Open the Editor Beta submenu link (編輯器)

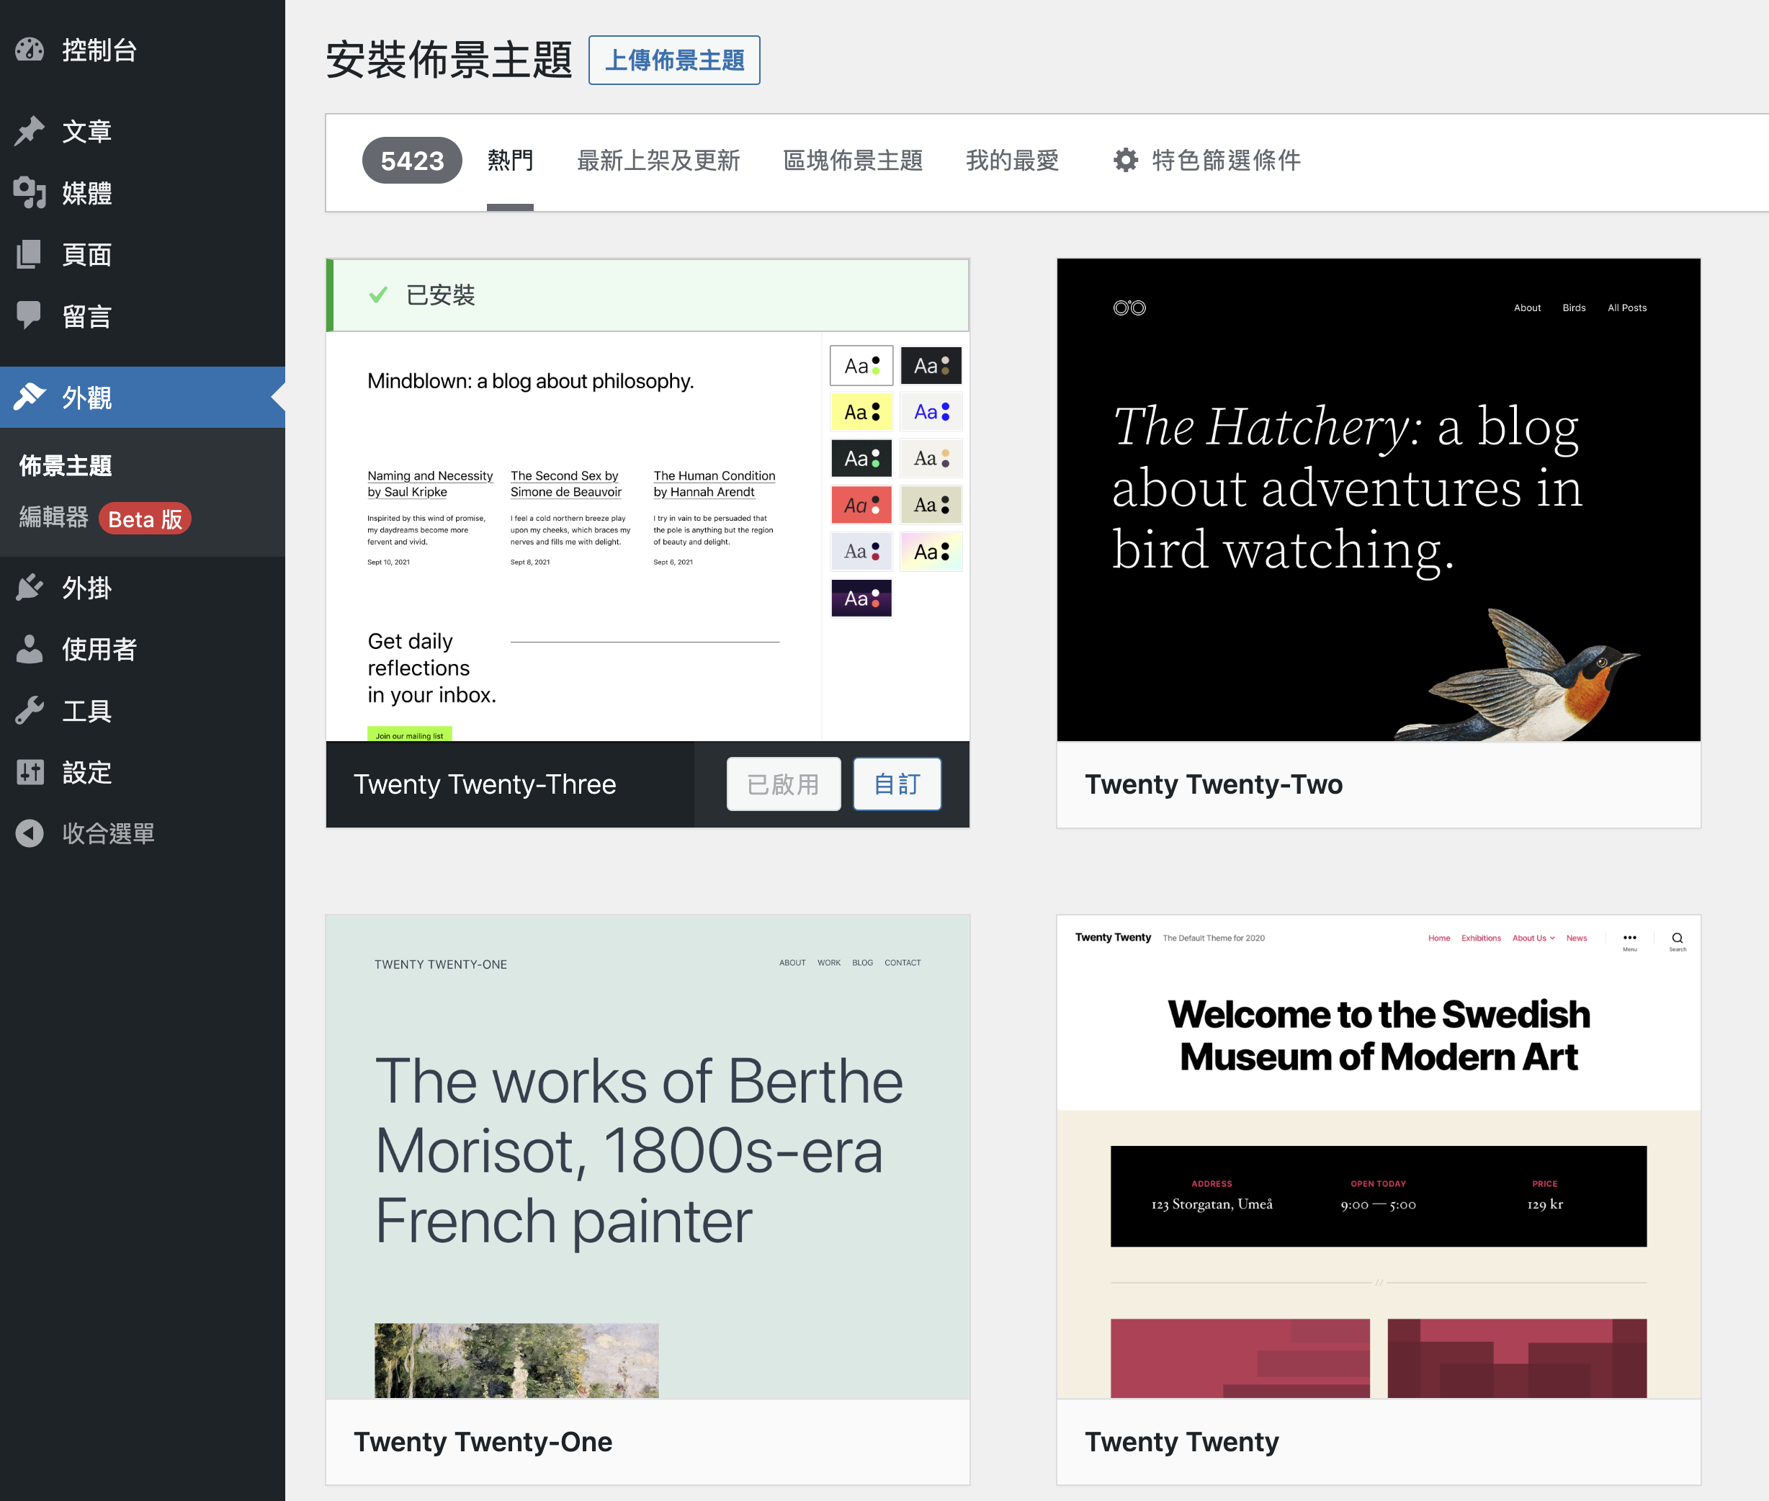pyautogui.click(x=53, y=517)
